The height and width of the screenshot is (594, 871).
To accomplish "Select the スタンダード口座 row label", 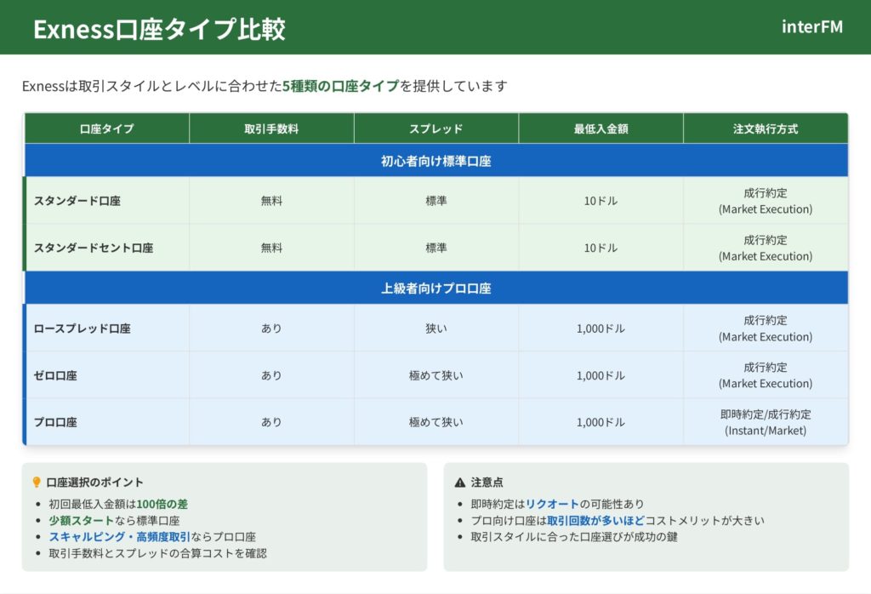I will point(77,201).
